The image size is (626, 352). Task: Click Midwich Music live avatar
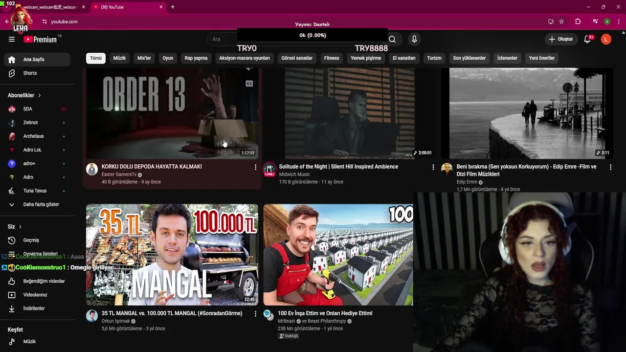click(269, 170)
